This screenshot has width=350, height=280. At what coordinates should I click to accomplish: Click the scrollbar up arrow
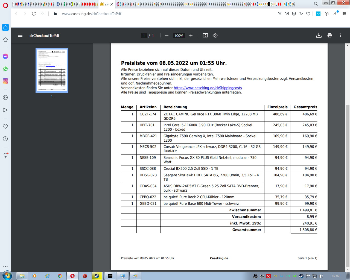tap(348, 45)
